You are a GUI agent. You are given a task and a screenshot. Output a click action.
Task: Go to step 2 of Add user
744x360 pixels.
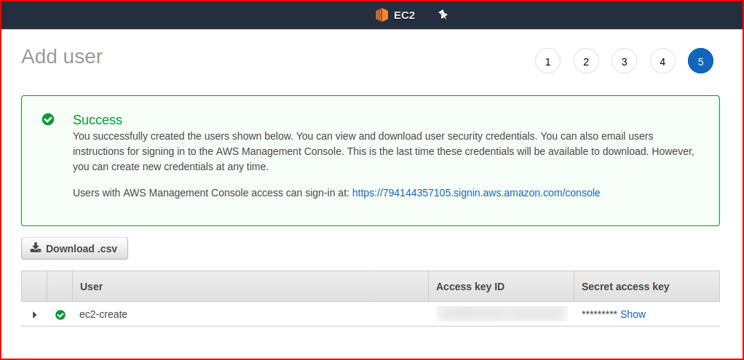[586, 61]
